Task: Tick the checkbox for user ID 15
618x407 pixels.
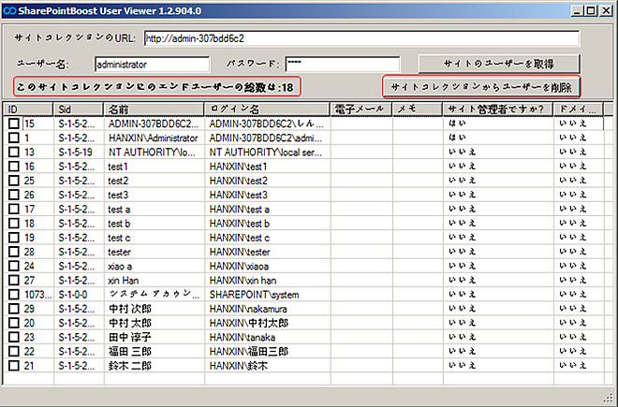Action: (x=14, y=124)
